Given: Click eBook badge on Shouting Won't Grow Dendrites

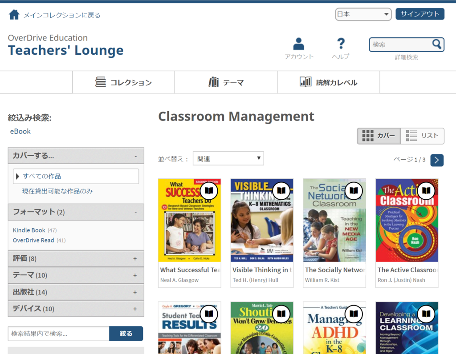Looking at the screenshot, I should [x=281, y=314].
